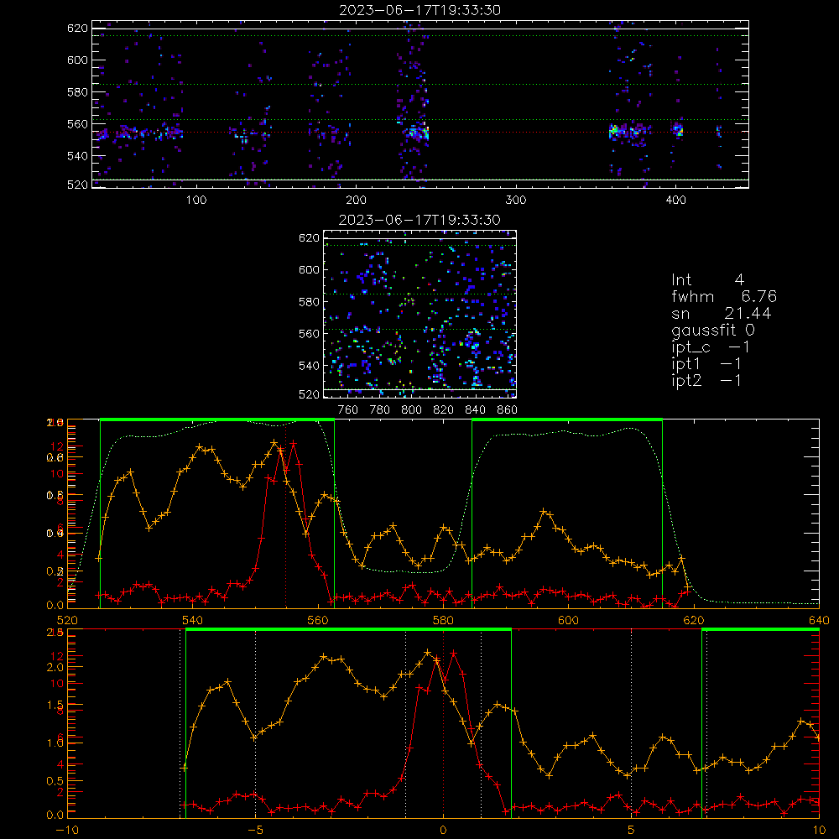
Task: Click the 'Int 4' readout text
Action: pyautogui.click(x=707, y=279)
